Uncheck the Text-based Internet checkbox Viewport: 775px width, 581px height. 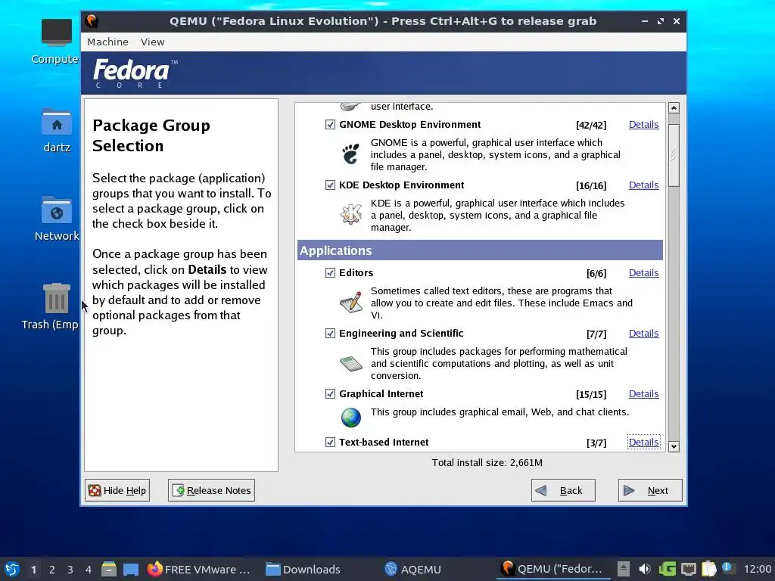point(330,442)
